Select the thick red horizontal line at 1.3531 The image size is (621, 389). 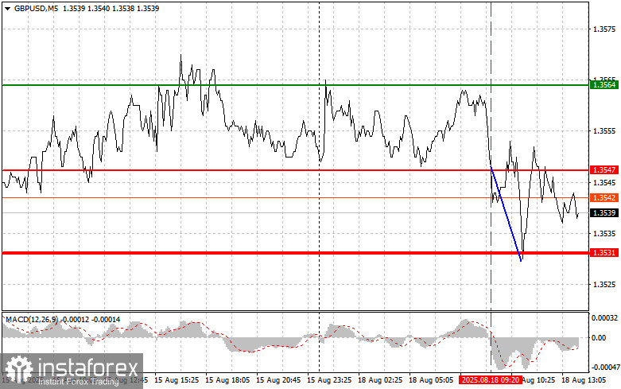tap(295, 253)
